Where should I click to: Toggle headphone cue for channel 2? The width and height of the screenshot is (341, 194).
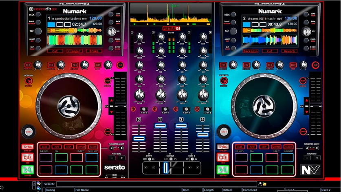[x=176, y=109]
